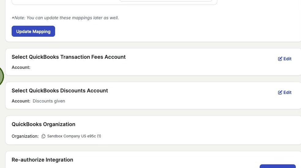The width and height of the screenshot is (301, 168).
Task: Click the Select QuickBooks Discounts Account heading
Action: click(x=60, y=91)
